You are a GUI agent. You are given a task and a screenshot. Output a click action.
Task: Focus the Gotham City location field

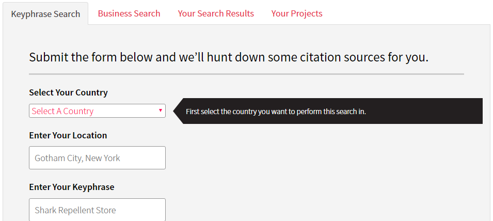tap(97, 158)
